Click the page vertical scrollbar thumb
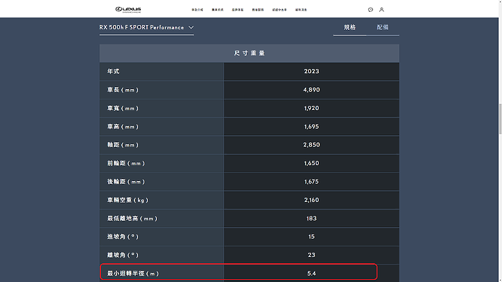This screenshot has width=502, height=282. 500,119
